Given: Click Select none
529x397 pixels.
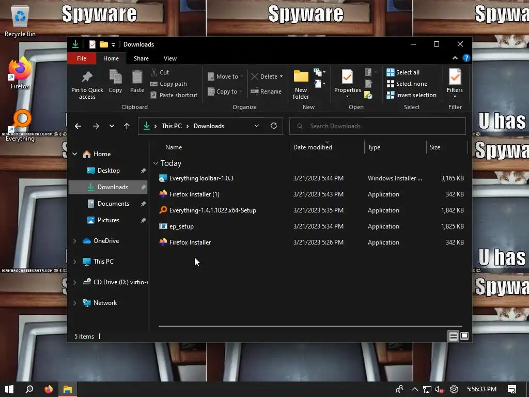Looking at the screenshot, I should (407, 84).
